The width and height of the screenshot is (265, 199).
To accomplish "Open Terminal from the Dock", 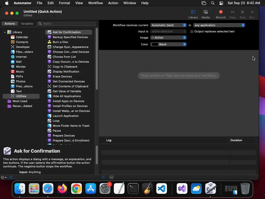I will click(133, 188).
